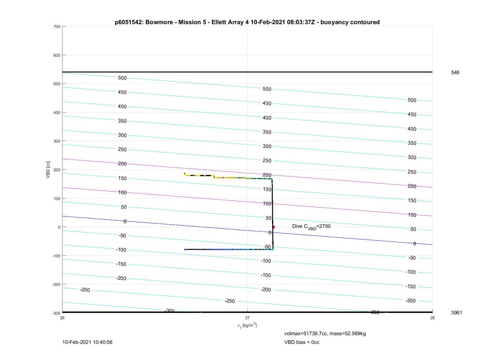Click the '3961' label right of the plot

point(456,313)
